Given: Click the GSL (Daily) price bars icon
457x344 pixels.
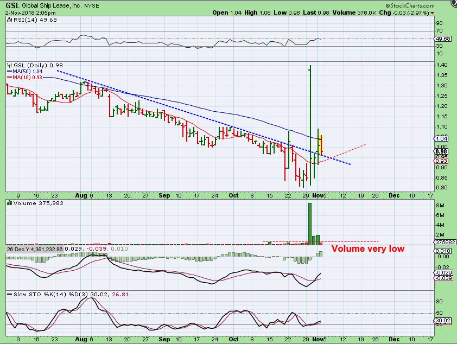Looking at the screenshot, I should (x=10, y=65).
